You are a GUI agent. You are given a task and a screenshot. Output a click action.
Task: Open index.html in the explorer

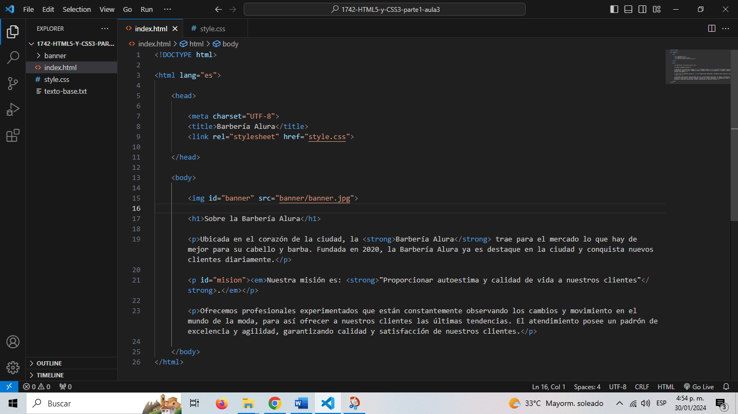click(71, 67)
